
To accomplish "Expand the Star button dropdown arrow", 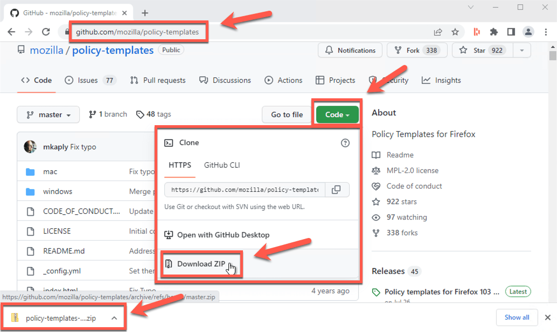I will (521, 50).
